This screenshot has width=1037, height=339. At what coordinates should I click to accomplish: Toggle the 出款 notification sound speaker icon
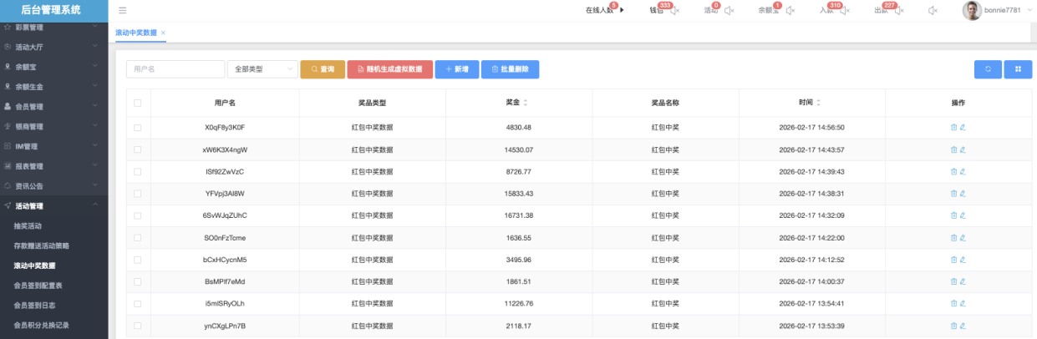click(x=900, y=11)
